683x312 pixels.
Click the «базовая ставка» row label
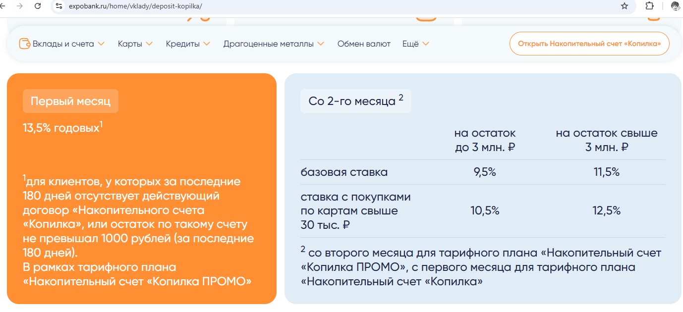tap(344, 172)
